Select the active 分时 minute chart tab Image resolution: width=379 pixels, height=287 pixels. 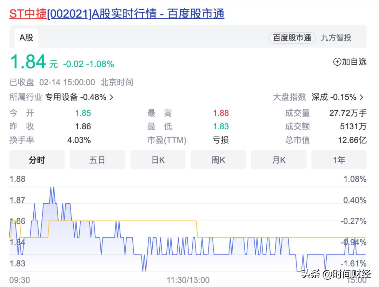click(37, 159)
